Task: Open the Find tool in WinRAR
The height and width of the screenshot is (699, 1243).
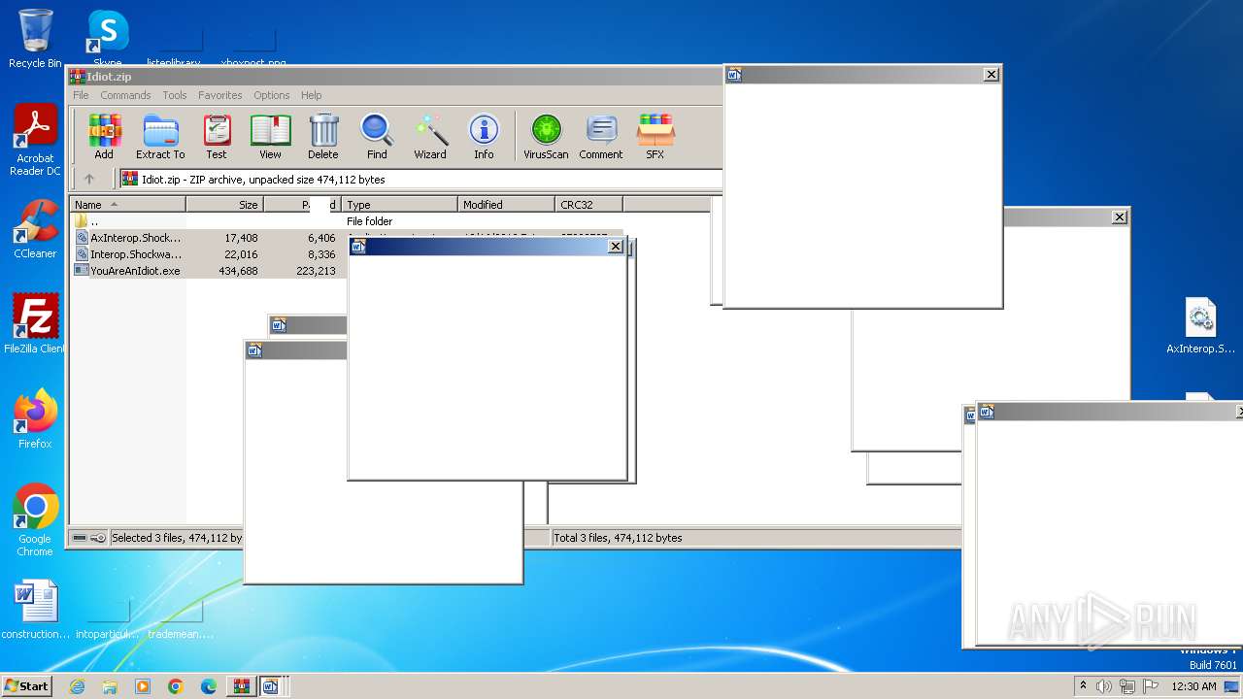Action: (377, 136)
